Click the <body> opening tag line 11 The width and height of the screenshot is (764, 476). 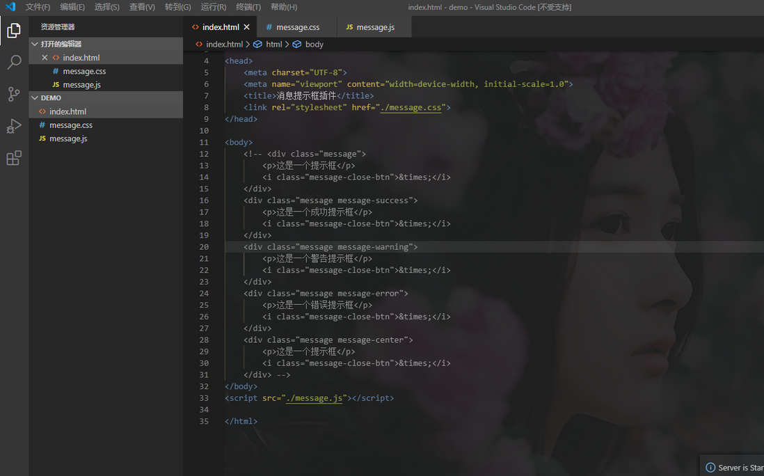(x=239, y=142)
